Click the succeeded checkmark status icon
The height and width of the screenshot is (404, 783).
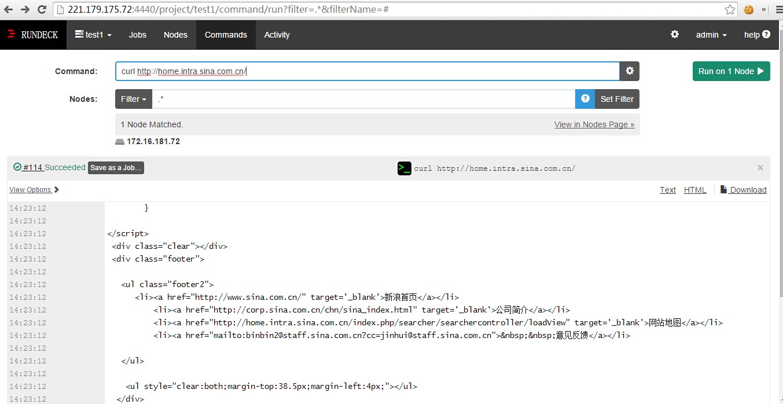coord(17,167)
